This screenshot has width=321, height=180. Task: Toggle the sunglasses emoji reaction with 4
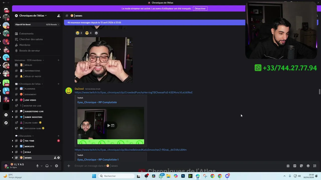[x=88, y=33]
